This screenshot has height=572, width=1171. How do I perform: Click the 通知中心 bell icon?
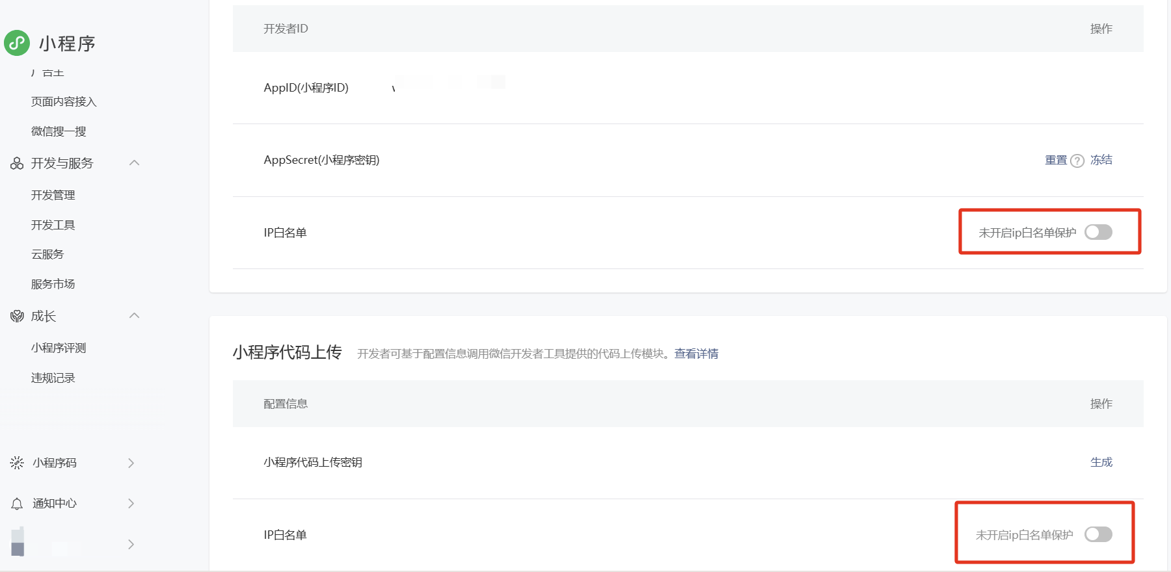[17, 504]
